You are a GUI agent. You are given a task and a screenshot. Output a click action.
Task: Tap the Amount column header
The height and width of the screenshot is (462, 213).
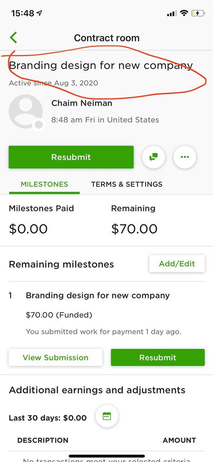pyautogui.click(x=179, y=440)
